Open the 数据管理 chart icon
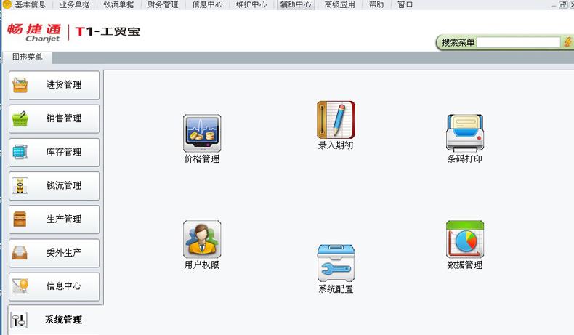 [x=464, y=240]
